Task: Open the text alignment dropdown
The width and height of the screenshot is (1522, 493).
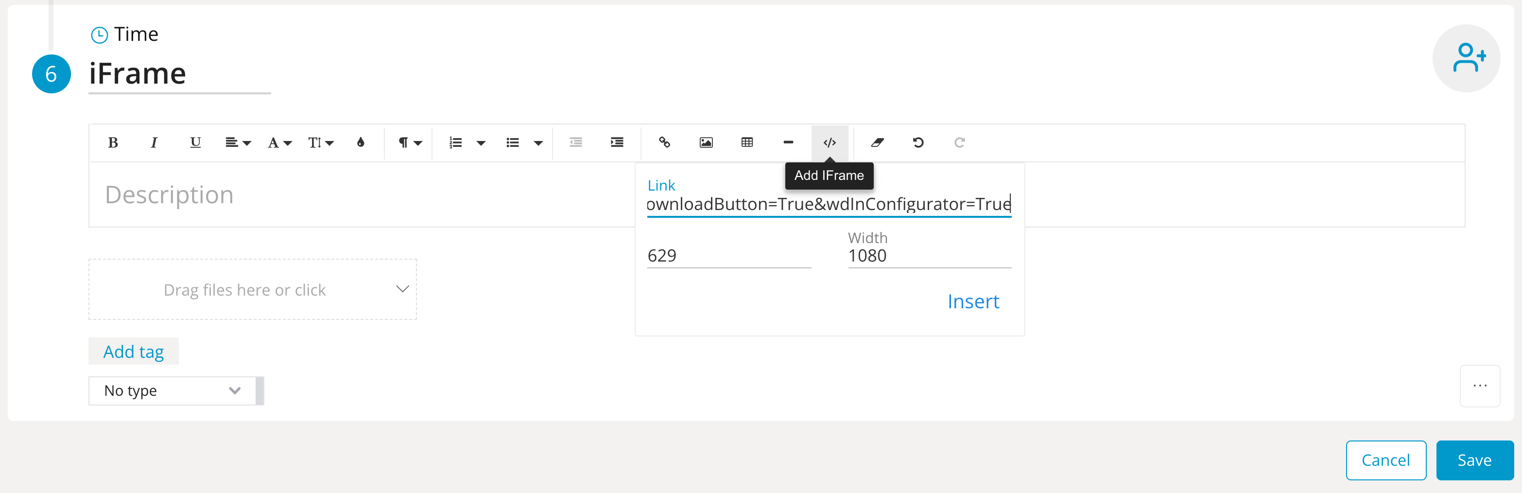Action: 238,142
